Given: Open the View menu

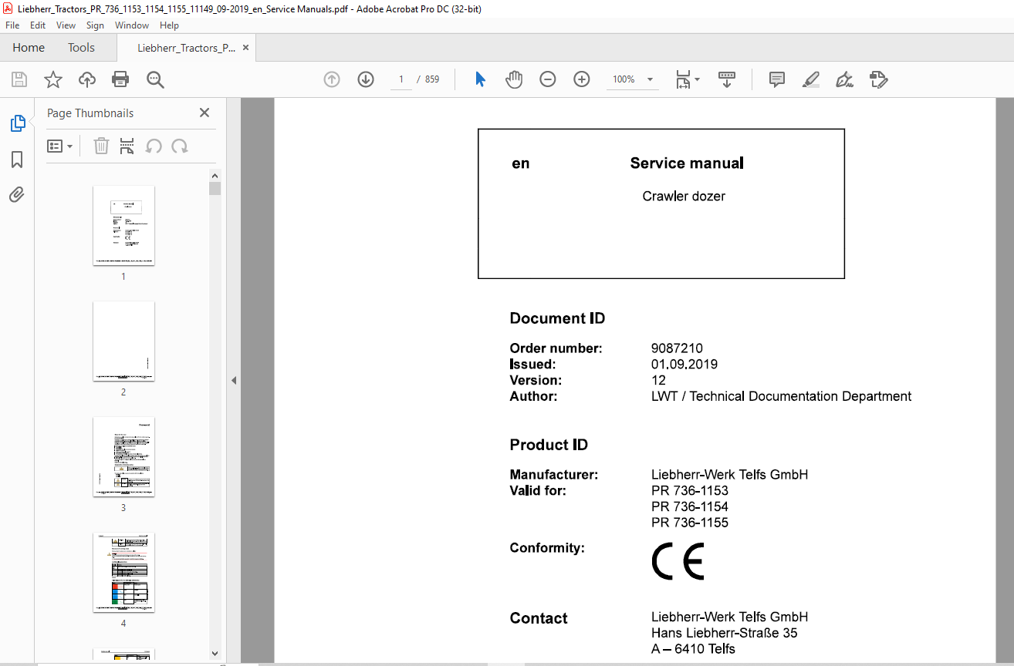Looking at the screenshot, I should click(66, 25).
